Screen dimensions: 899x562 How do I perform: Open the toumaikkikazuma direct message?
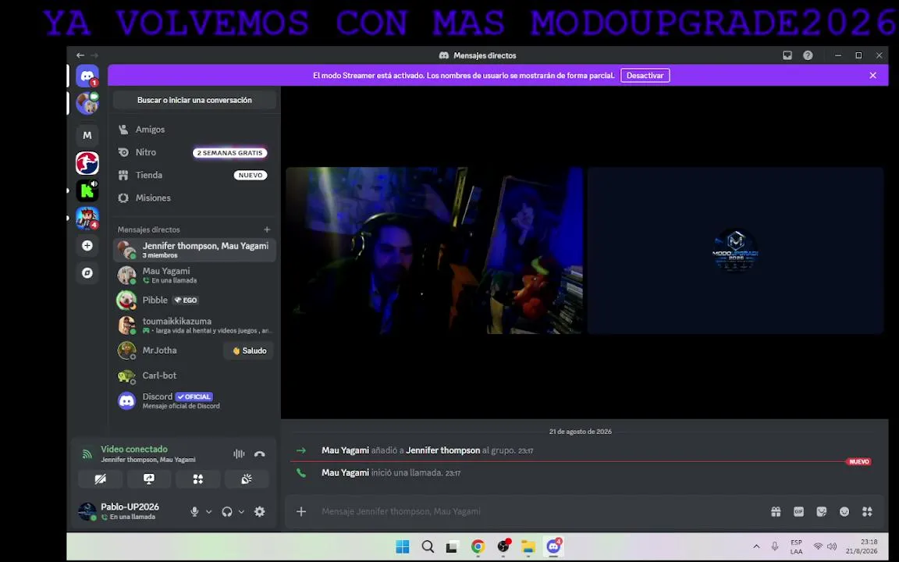194,325
